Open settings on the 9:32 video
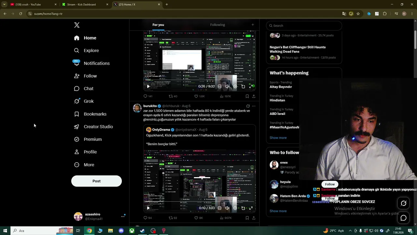 coord(235,86)
